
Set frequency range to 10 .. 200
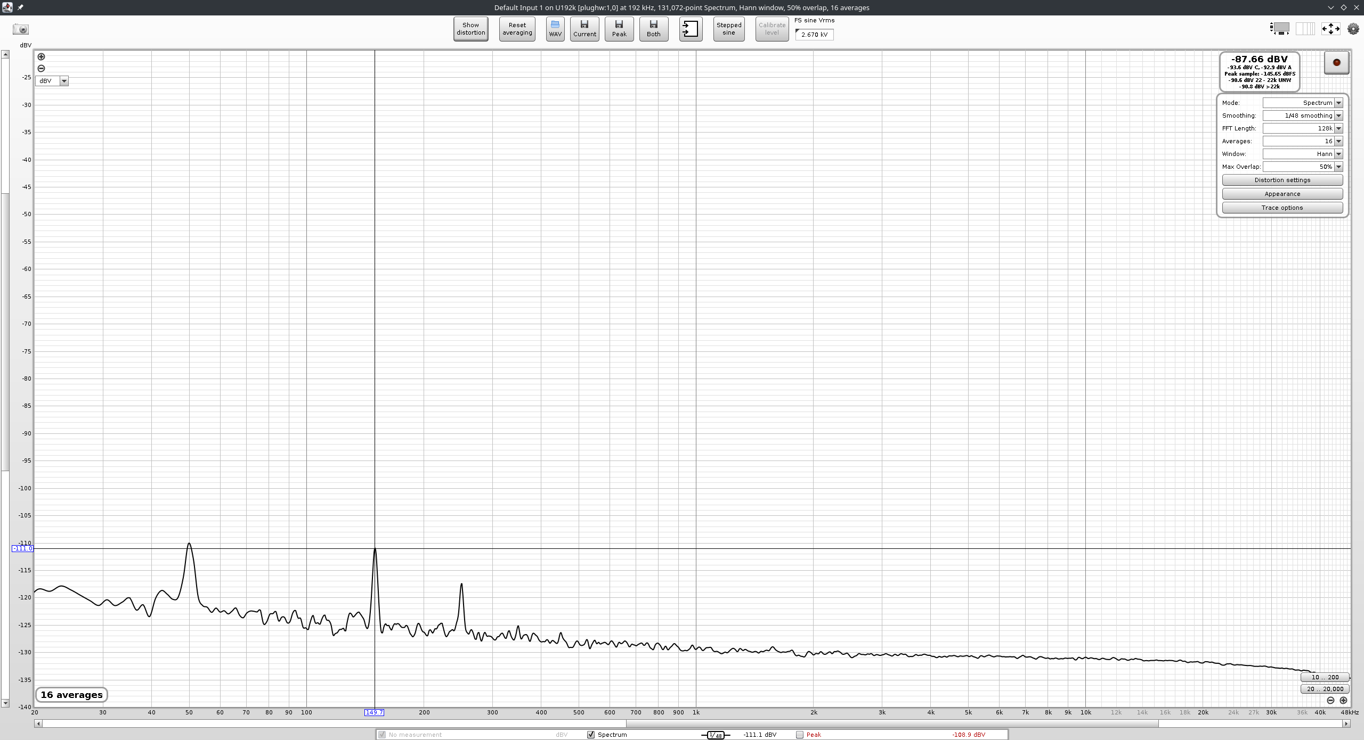[x=1325, y=677]
